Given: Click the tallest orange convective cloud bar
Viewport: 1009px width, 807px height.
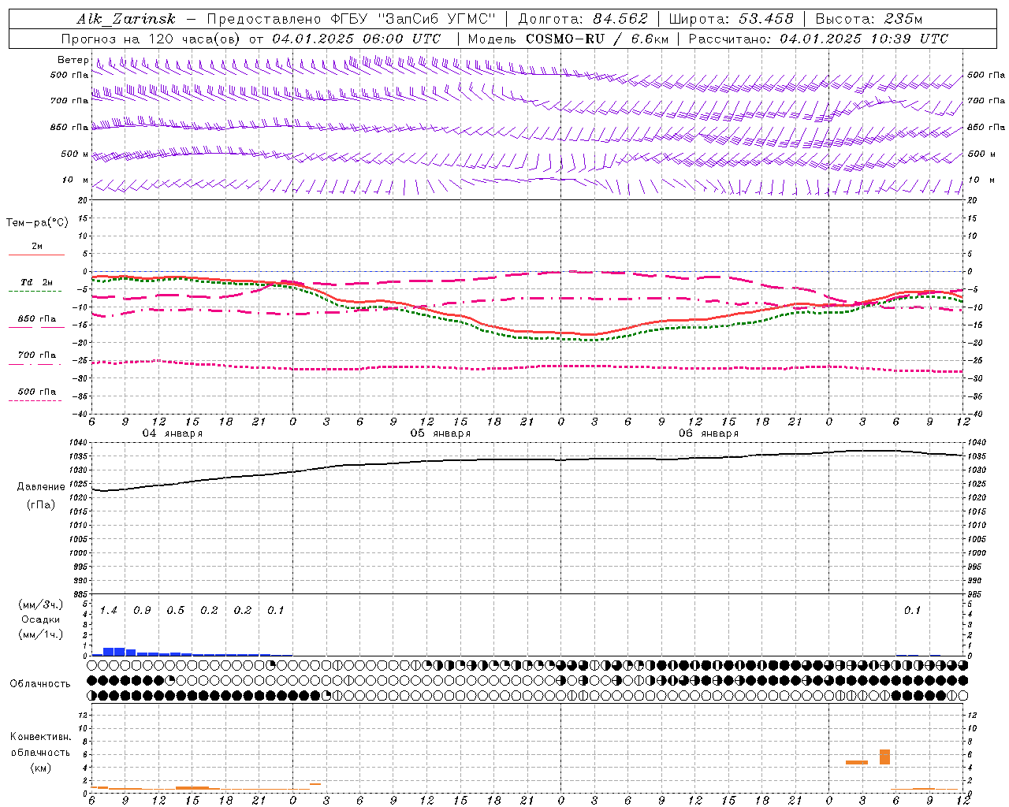Looking at the screenshot, I should point(884,757).
